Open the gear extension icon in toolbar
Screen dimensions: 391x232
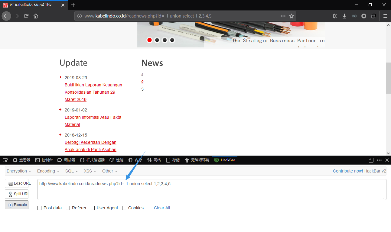(335, 16)
